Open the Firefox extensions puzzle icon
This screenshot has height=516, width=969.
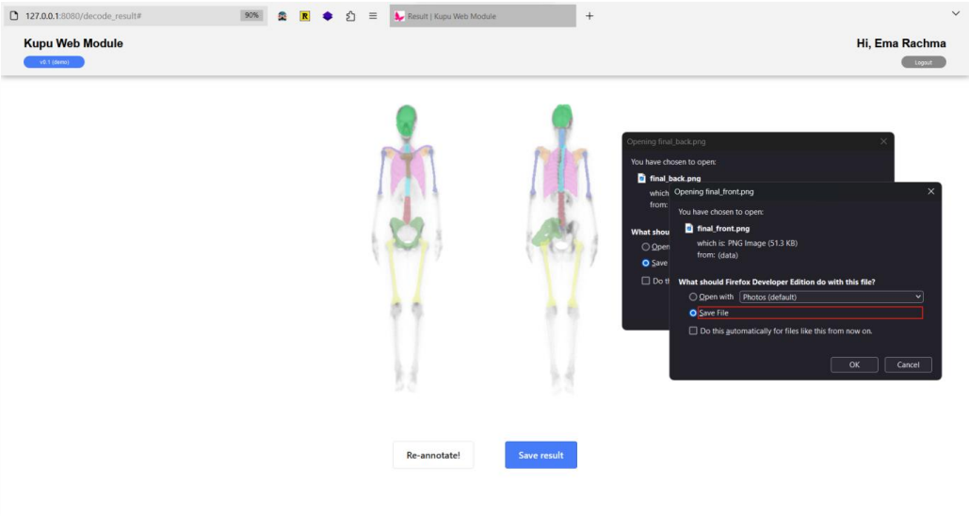[350, 16]
